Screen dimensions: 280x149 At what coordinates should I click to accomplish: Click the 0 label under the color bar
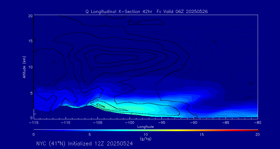click(33, 135)
